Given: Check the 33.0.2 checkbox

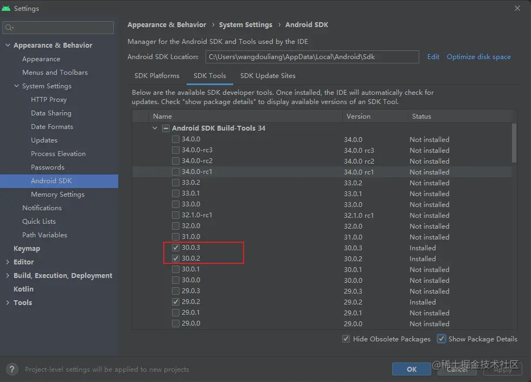Looking at the screenshot, I should (x=175, y=183).
